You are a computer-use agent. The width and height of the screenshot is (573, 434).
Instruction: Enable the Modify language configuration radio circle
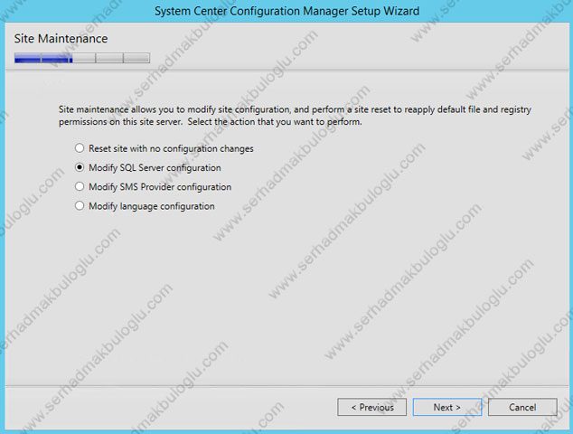point(80,206)
